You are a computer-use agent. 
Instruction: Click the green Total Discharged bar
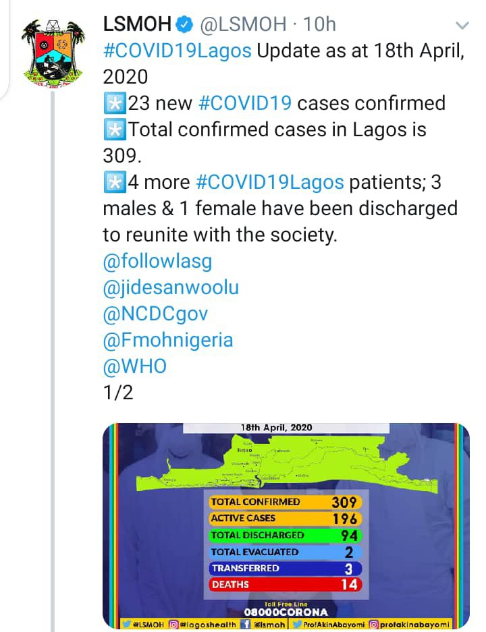coord(285,535)
